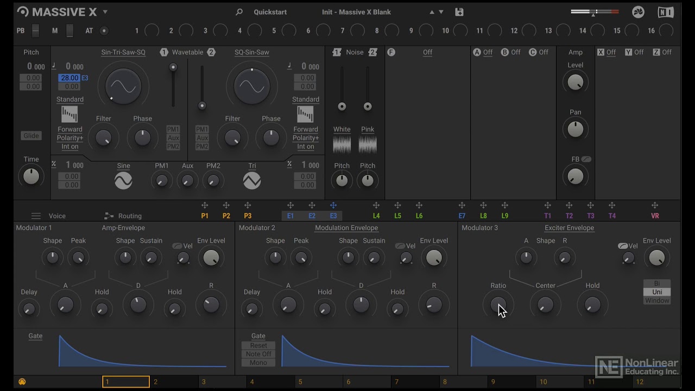Click the oscillator 1 number badge
This screenshot has width=695, height=391.
pyautogui.click(x=164, y=52)
